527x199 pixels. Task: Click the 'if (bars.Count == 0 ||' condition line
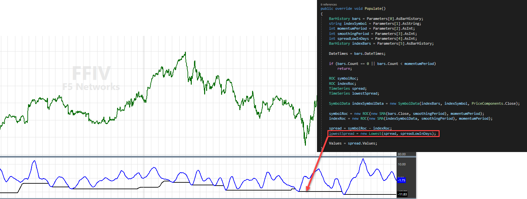coord(382,64)
